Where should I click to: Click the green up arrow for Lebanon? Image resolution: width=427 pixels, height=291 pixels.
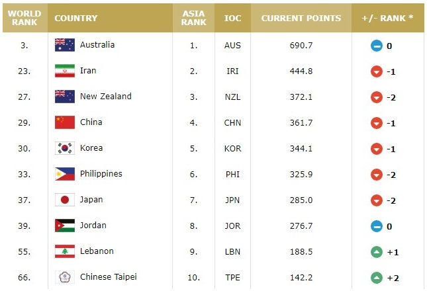[376, 252]
